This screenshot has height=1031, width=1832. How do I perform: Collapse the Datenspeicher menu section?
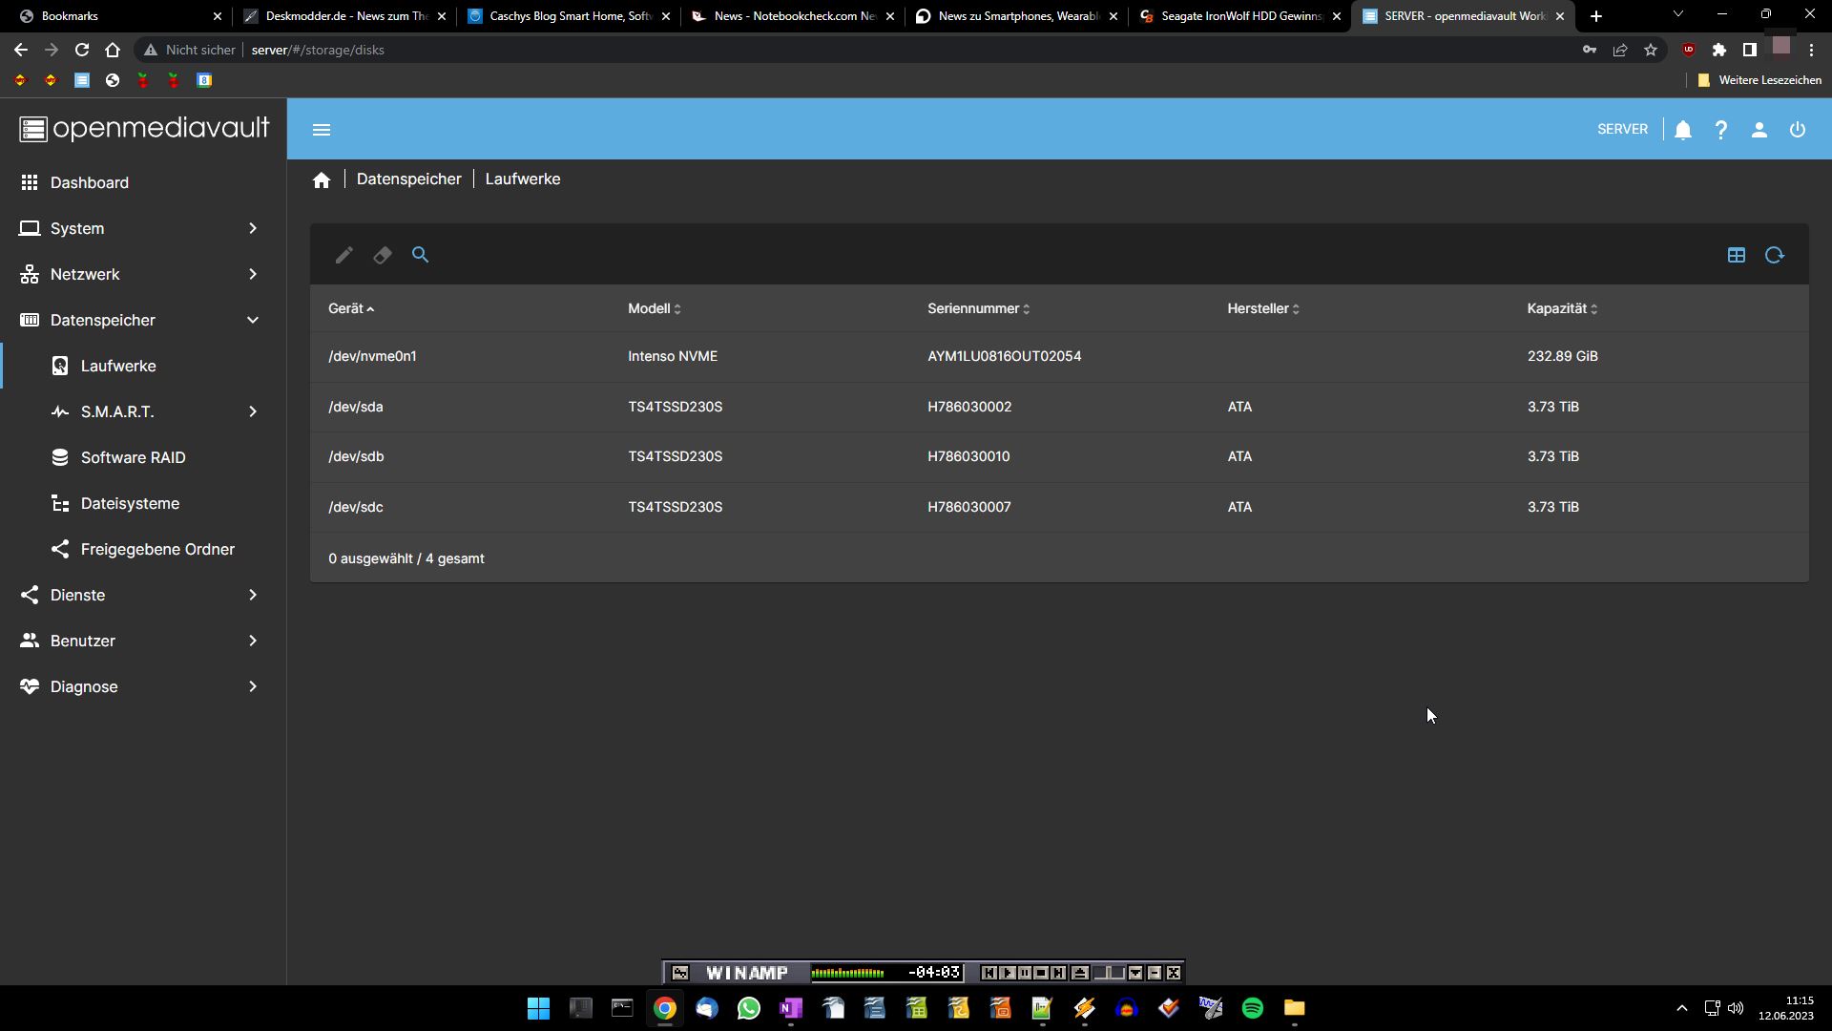click(x=140, y=320)
